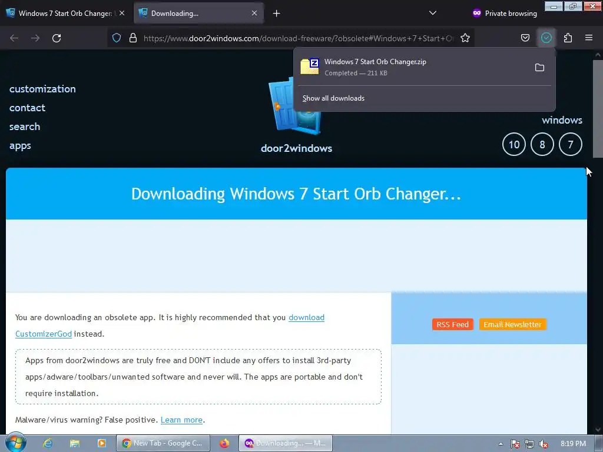603x452 pixels.
Task: Click the Learn more link
Action: pyautogui.click(x=181, y=420)
